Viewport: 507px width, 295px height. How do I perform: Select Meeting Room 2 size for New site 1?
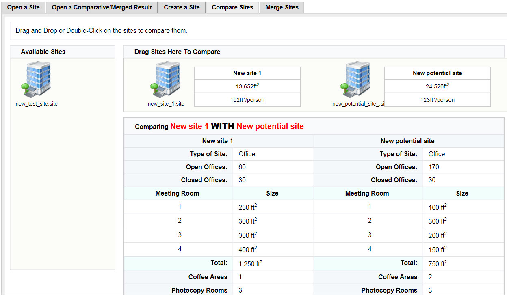coord(247,221)
